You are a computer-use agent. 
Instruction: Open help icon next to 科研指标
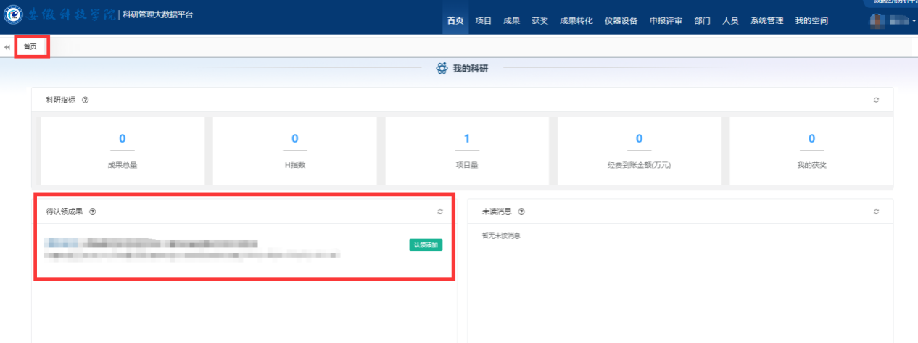(86, 100)
